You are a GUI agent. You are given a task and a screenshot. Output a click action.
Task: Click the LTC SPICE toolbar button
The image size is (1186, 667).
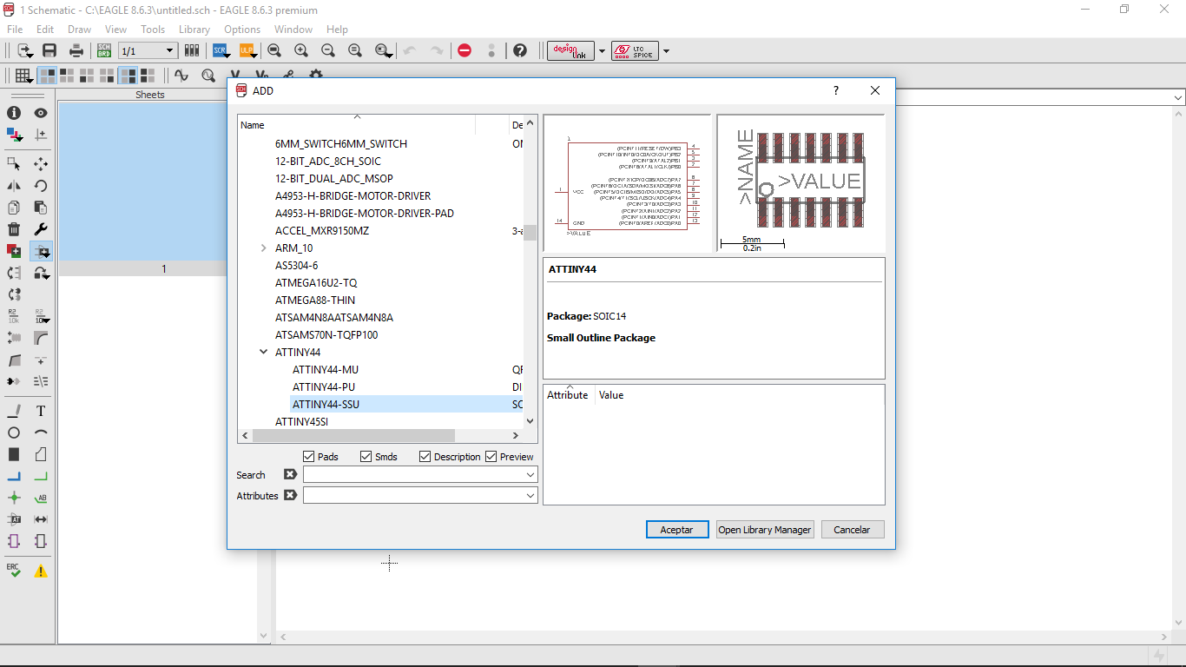tap(635, 50)
